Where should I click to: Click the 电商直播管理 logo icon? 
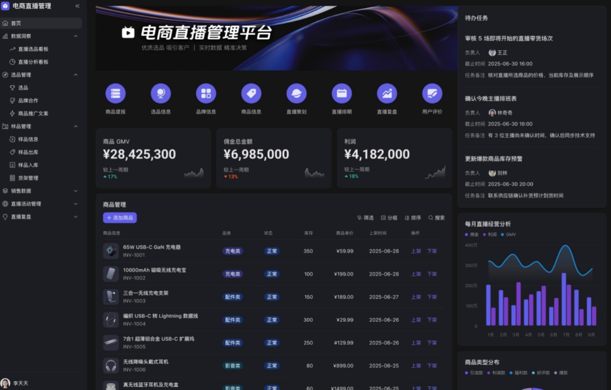click(5, 6)
